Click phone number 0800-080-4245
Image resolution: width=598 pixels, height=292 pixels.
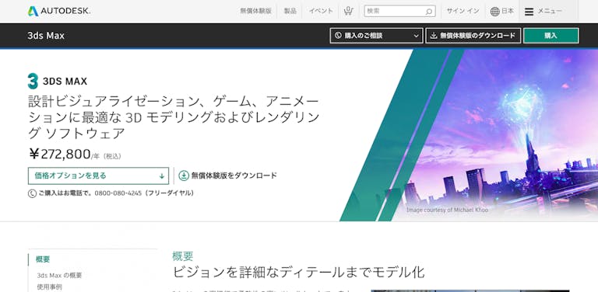coord(118,193)
